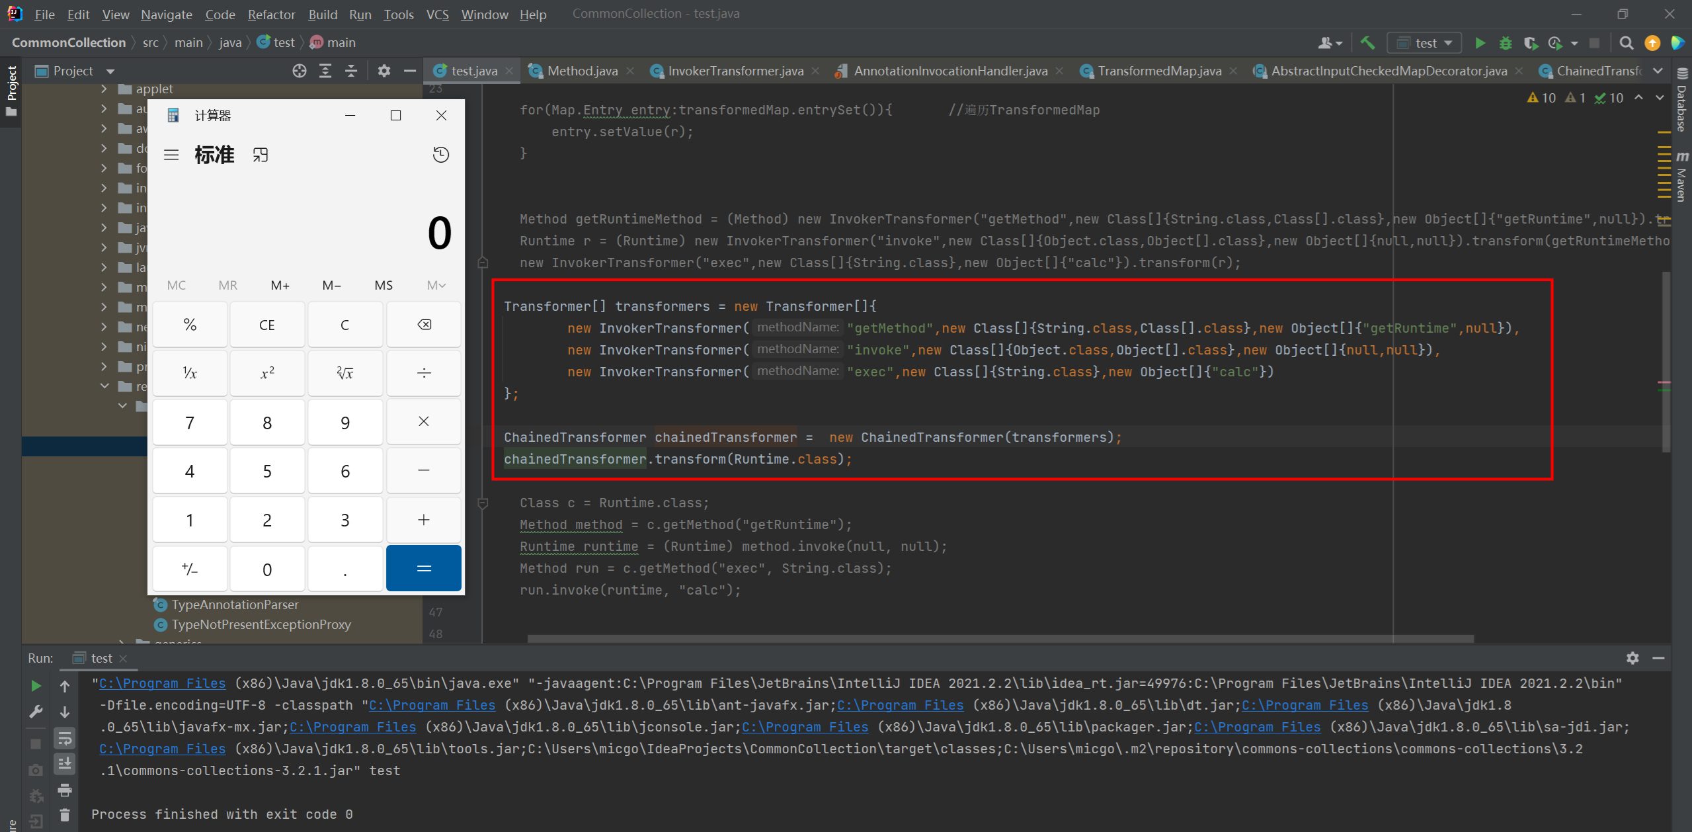Image resolution: width=1692 pixels, height=832 pixels.
Task: Open the Database side panel
Action: pyautogui.click(x=1682, y=101)
